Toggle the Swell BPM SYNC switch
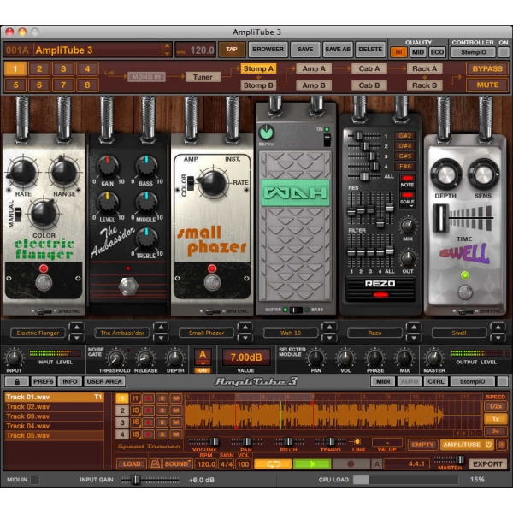The height and width of the screenshot is (513, 513). pos(466,311)
